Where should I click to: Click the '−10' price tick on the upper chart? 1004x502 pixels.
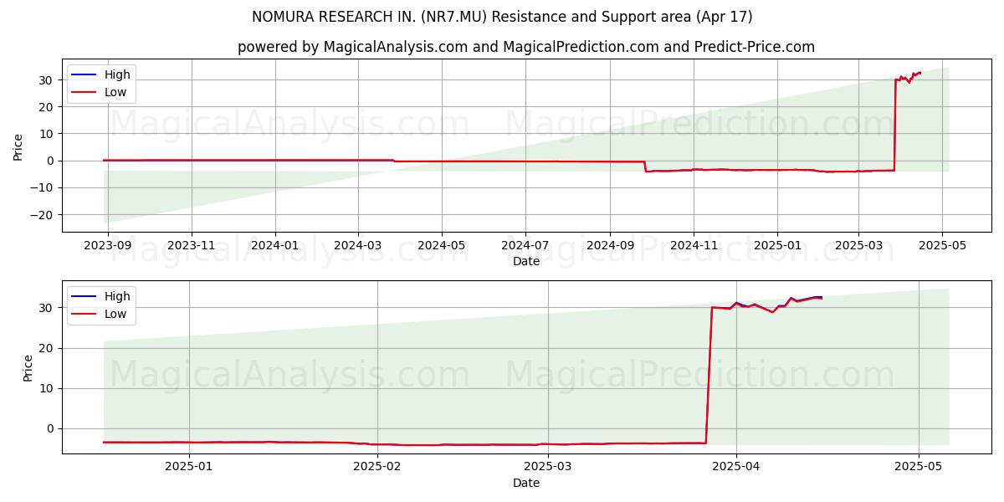click(44, 187)
